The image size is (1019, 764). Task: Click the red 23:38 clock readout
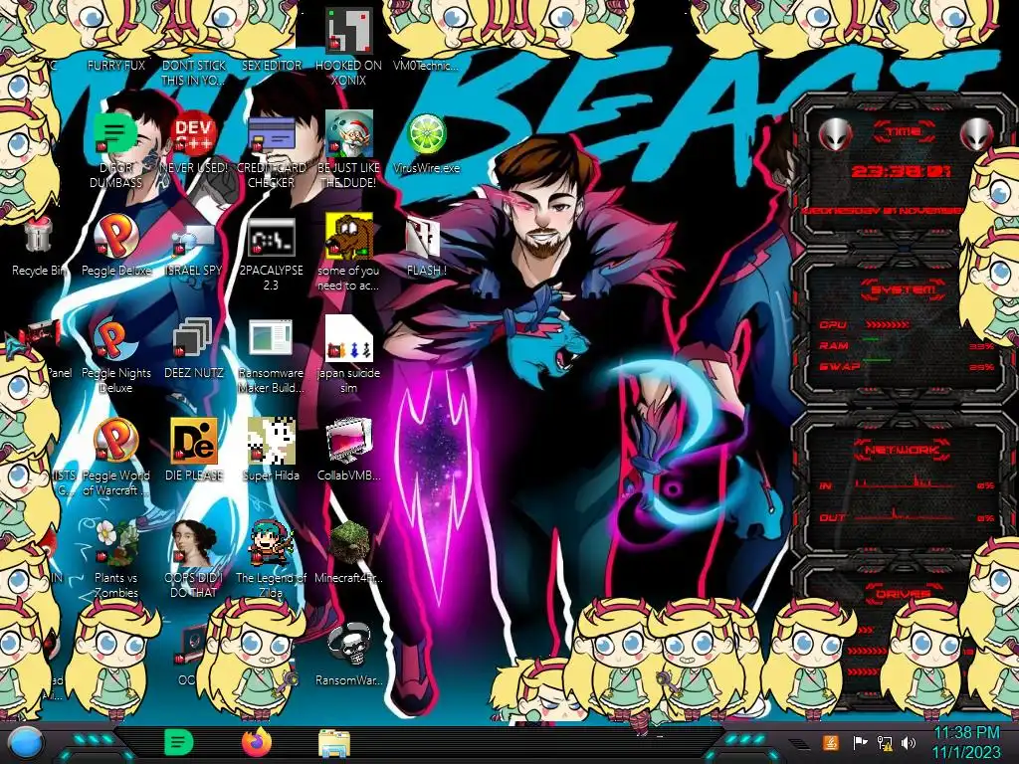902,171
